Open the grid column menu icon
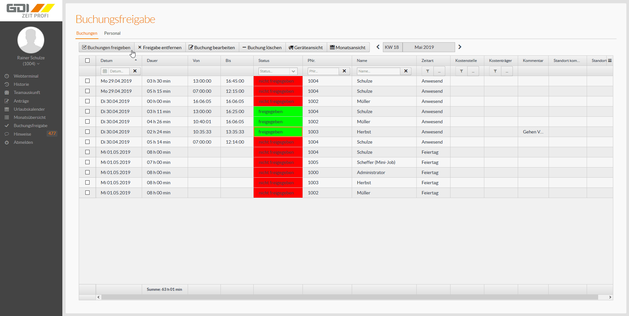The height and width of the screenshot is (316, 629). click(610, 61)
